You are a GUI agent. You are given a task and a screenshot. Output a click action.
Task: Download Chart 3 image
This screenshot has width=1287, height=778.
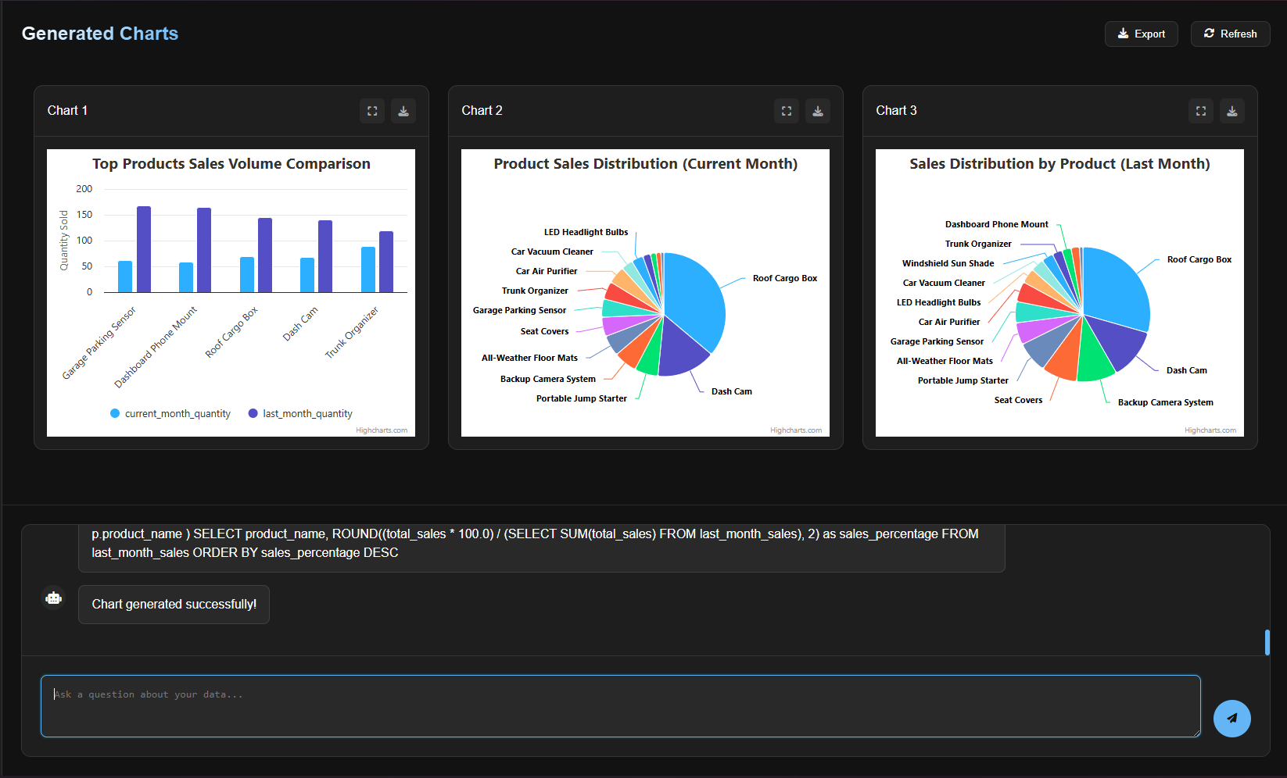1232,111
